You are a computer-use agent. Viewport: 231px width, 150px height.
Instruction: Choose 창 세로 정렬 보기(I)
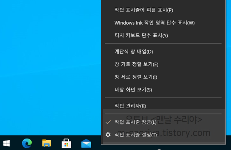pyautogui.click(x=163, y=77)
